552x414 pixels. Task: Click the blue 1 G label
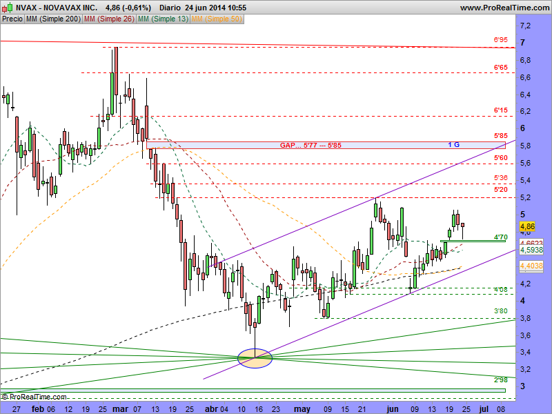point(453,144)
